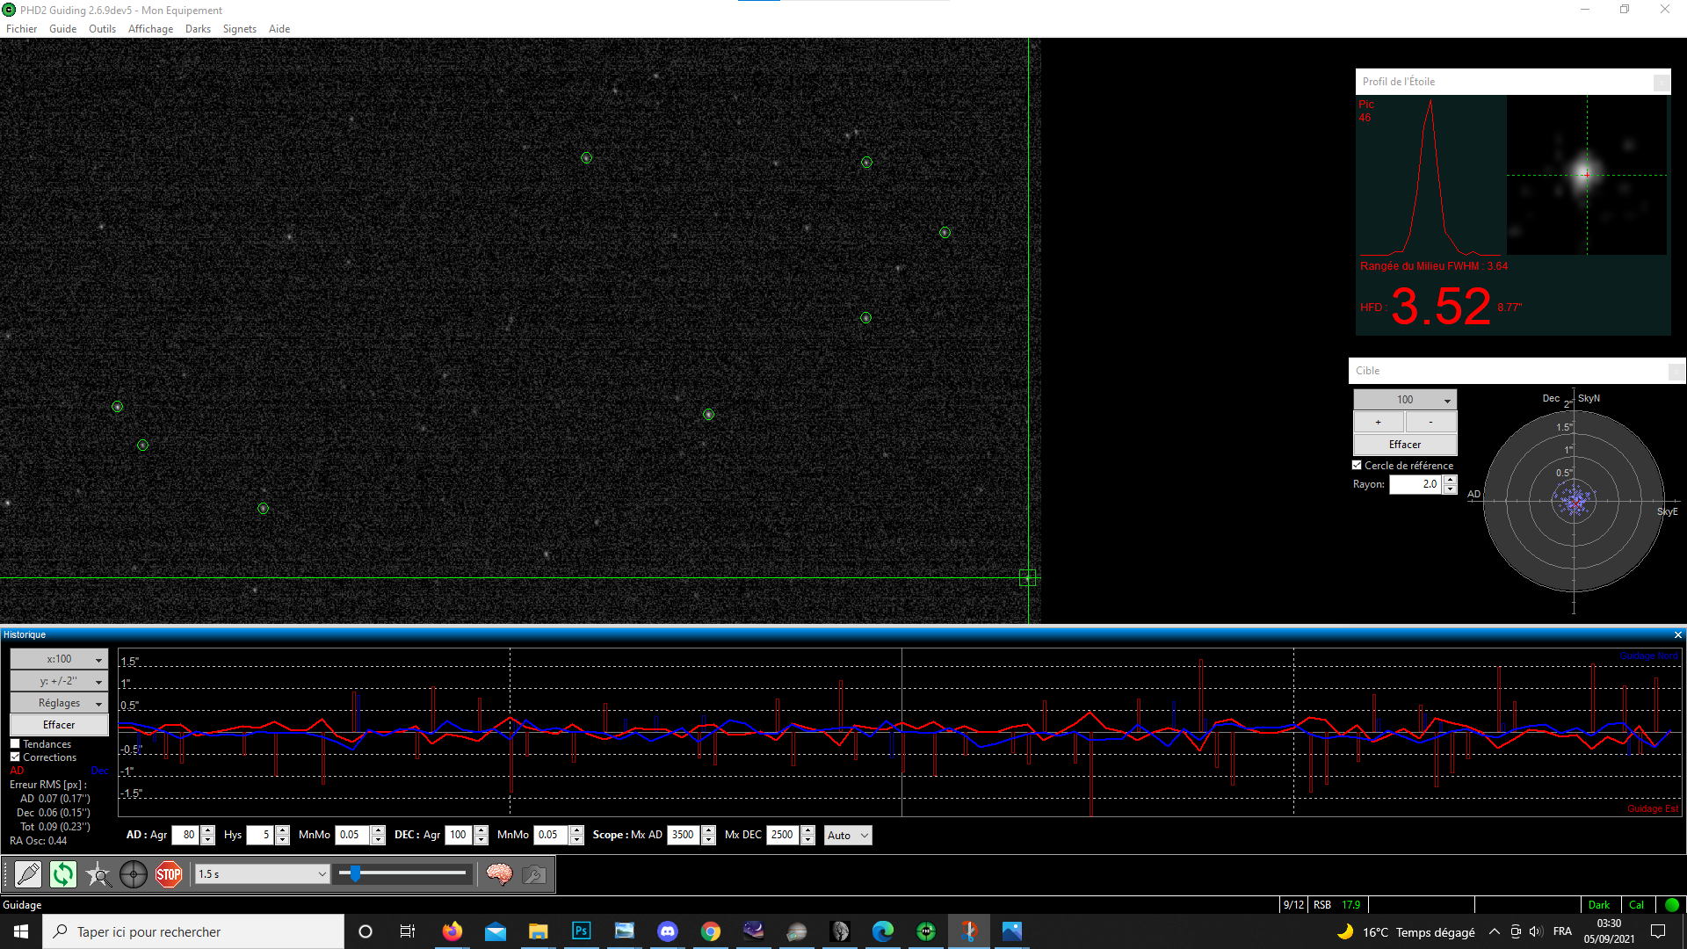Open the Auto declination mode dropdown
1687x949 pixels.
coord(848,836)
